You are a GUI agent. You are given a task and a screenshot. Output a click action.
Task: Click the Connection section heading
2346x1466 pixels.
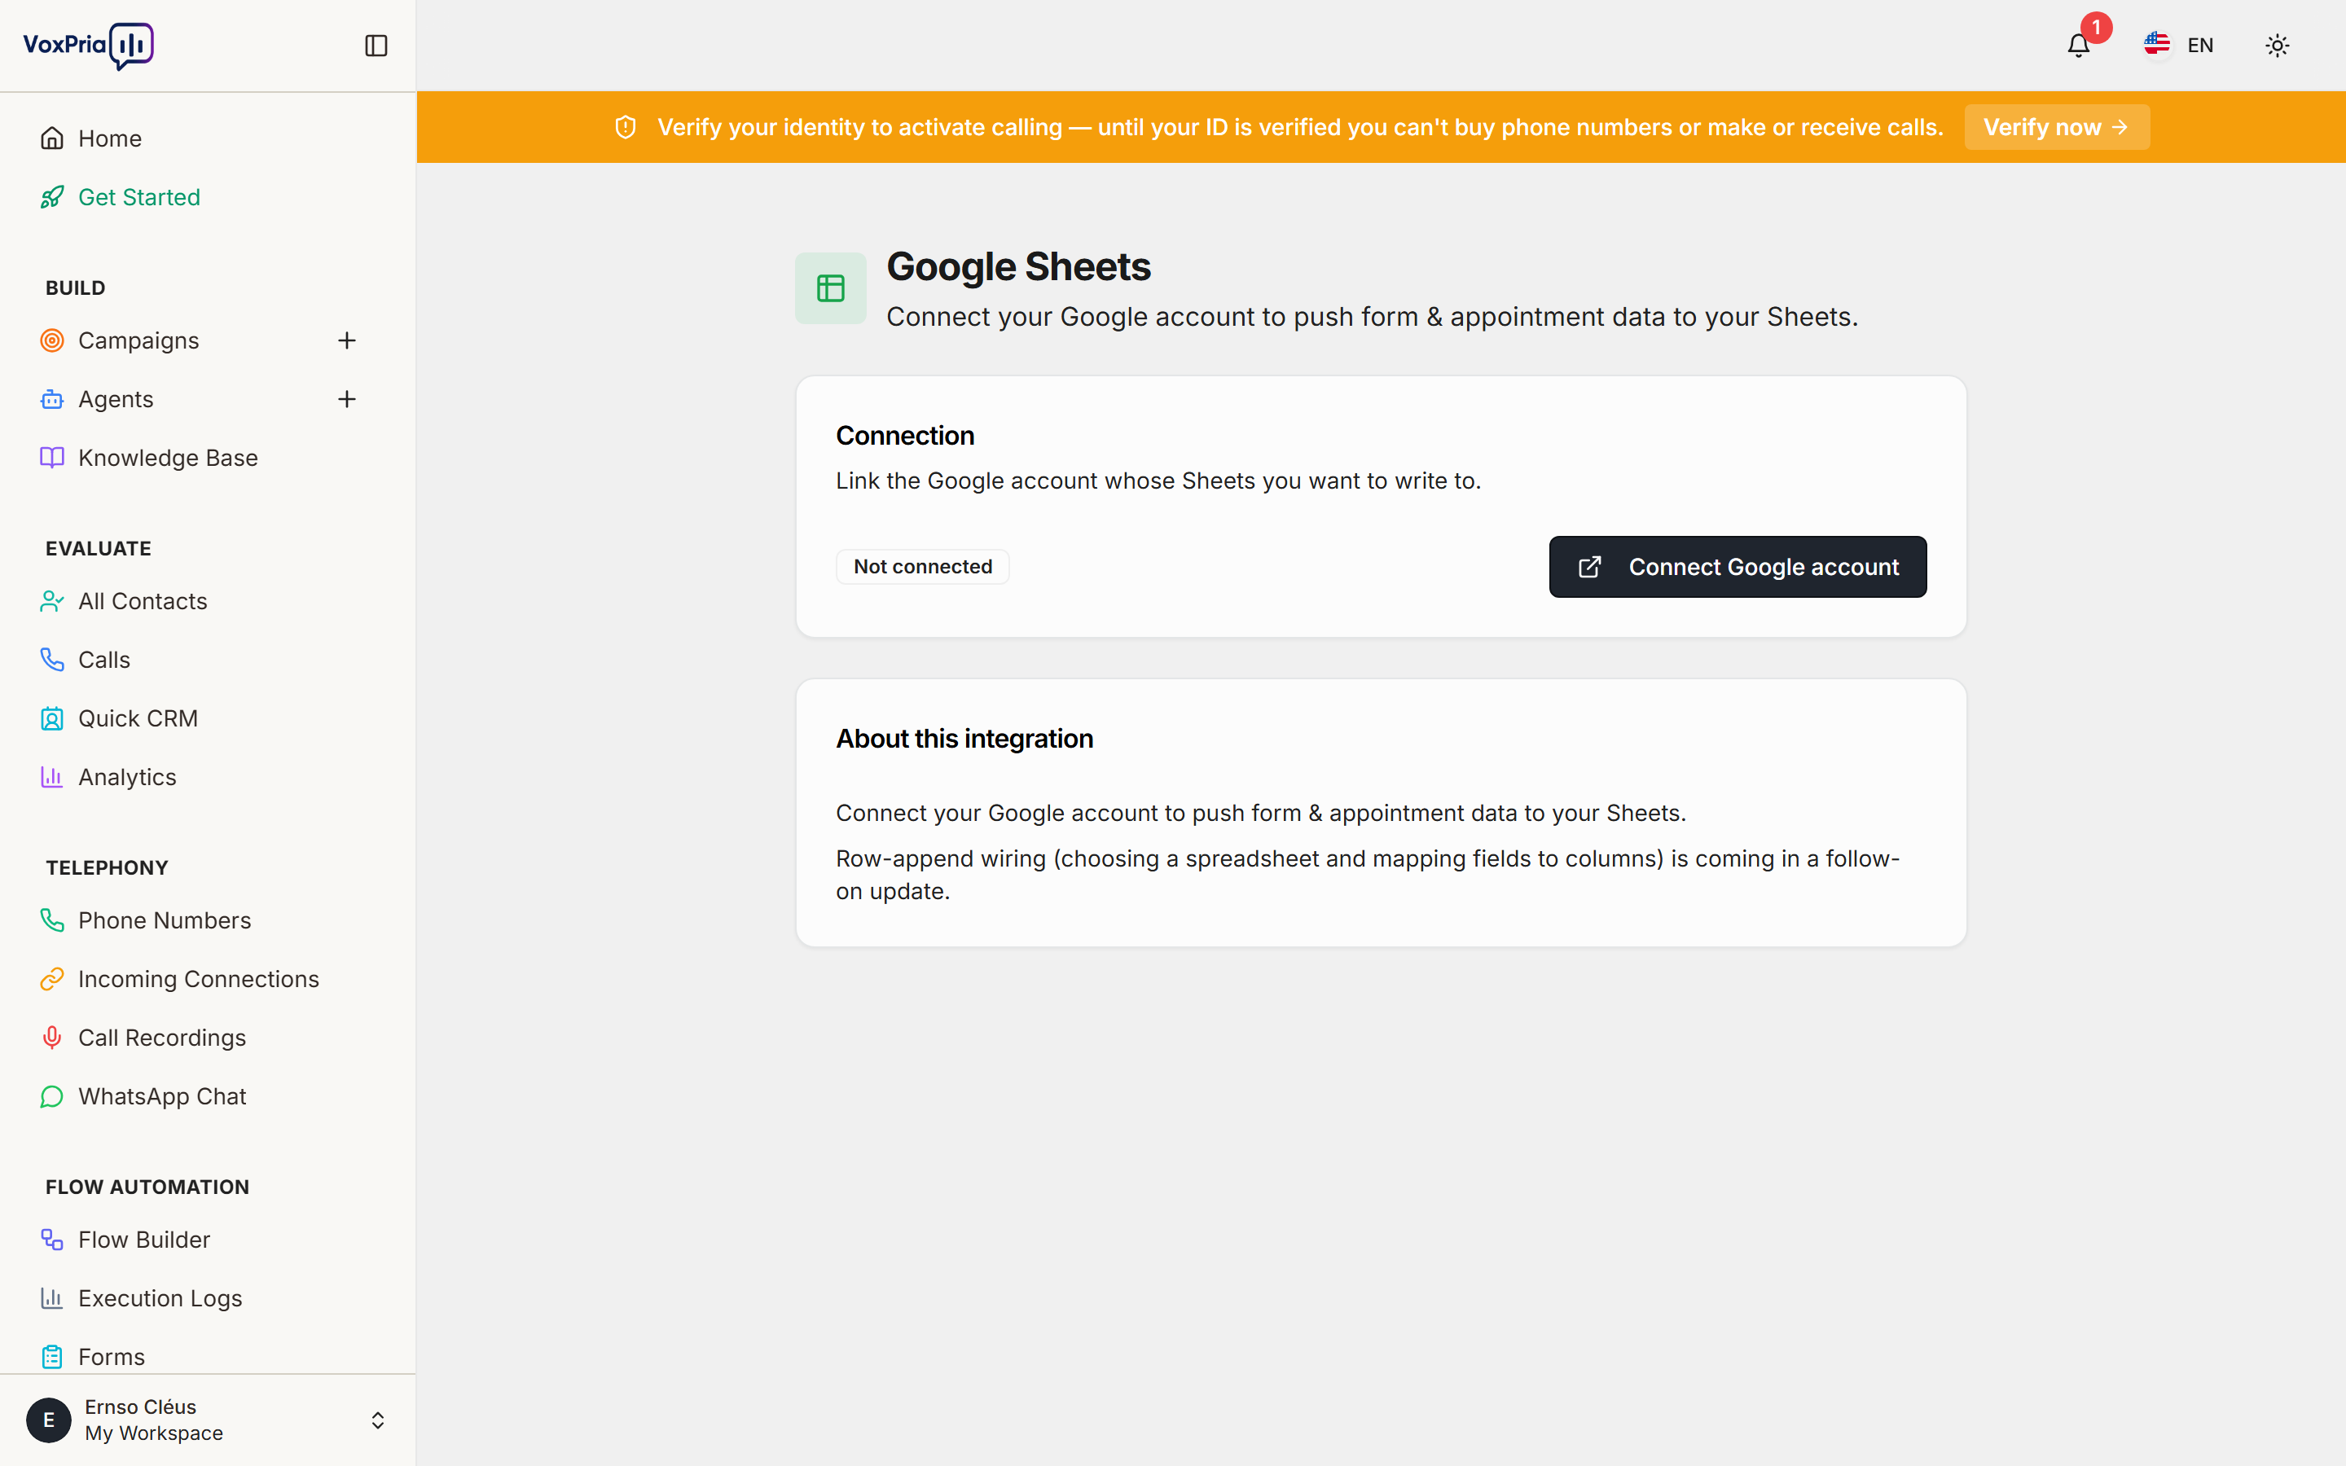(904, 437)
